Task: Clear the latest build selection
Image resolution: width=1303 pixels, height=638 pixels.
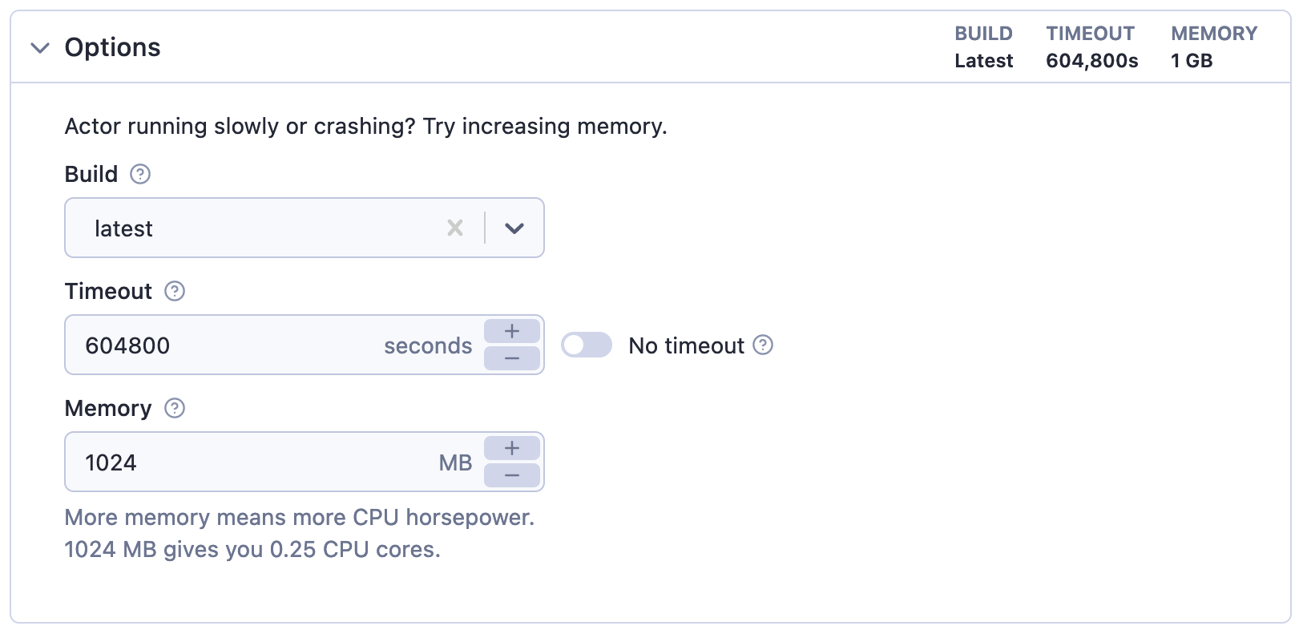Action: click(x=455, y=228)
